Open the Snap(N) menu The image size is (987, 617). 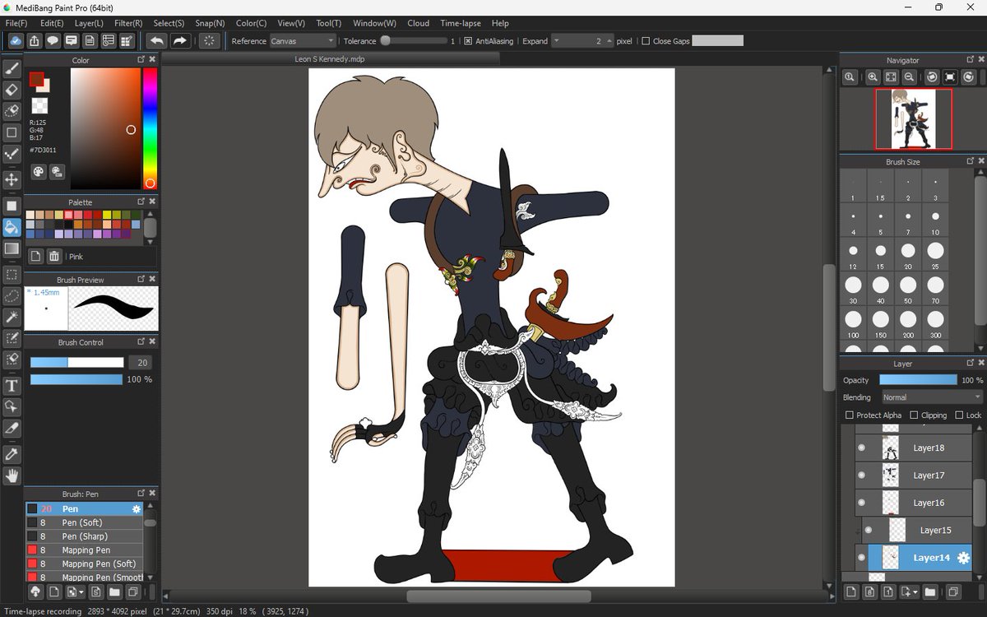(x=211, y=23)
